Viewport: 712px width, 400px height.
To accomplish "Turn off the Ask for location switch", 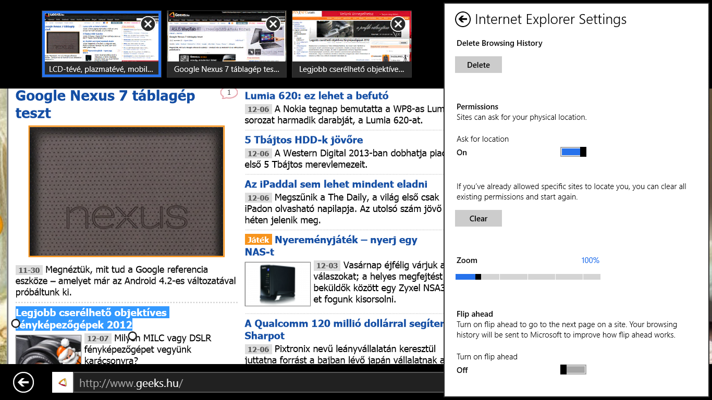I will click(x=573, y=152).
